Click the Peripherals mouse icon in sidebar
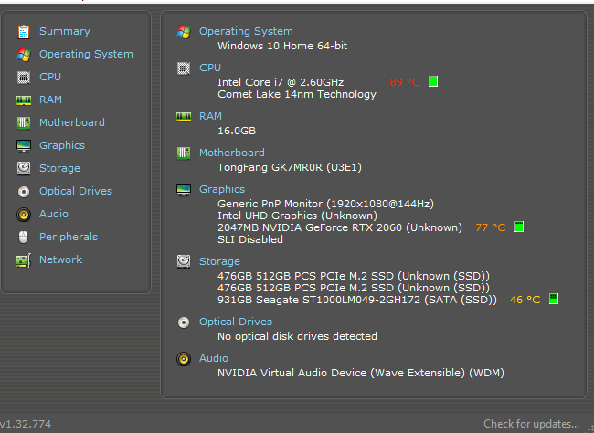Viewport: 594px width, 433px height. pyautogui.click(x=24, y=238)
